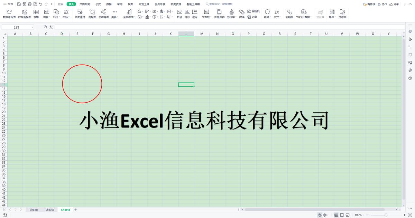The height and width of the screenshot is (218, 415).
Task: Switch to the Sheet1 worksheet tab
Action: 34,209
